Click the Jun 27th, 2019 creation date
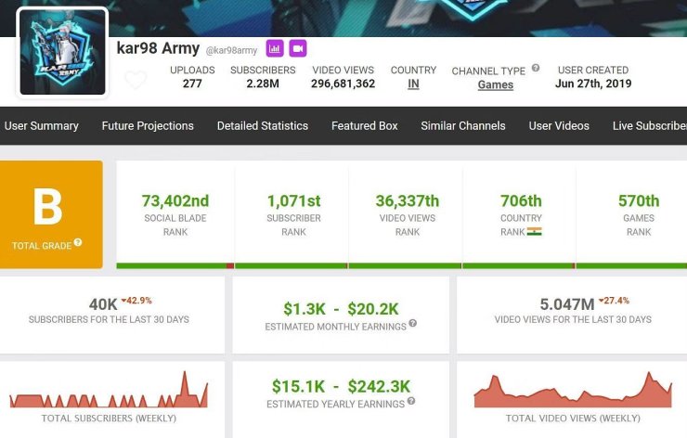 pos(593,84)
